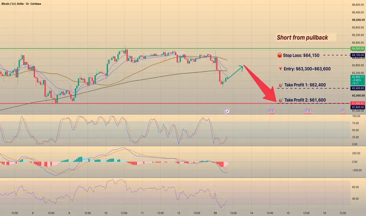
Task: Click the target icon beside Take Profit 2
Action: 281,100
